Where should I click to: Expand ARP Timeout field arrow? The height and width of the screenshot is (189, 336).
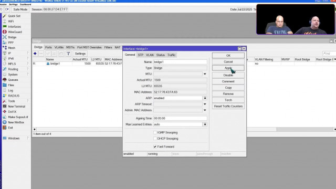coord(205,104)
